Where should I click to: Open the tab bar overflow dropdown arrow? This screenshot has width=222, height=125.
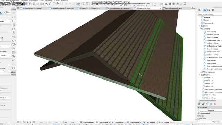coord(196,8)
